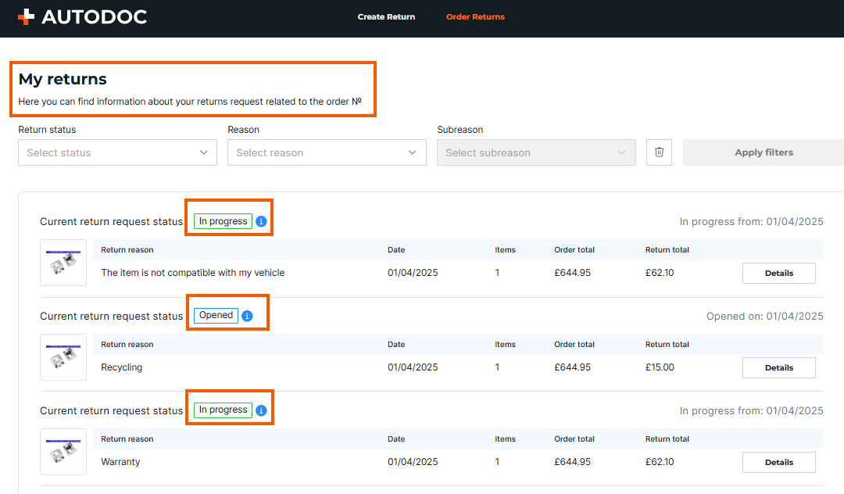The height and width of the screenshot is (494, 844).
Task: Click the My returns heading
Action: point(63,79)
